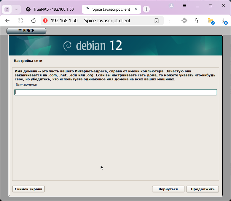Viewport: 231px width, 201px height.
Task: Click the Вернуться button
Action: [x=168, y=189]
